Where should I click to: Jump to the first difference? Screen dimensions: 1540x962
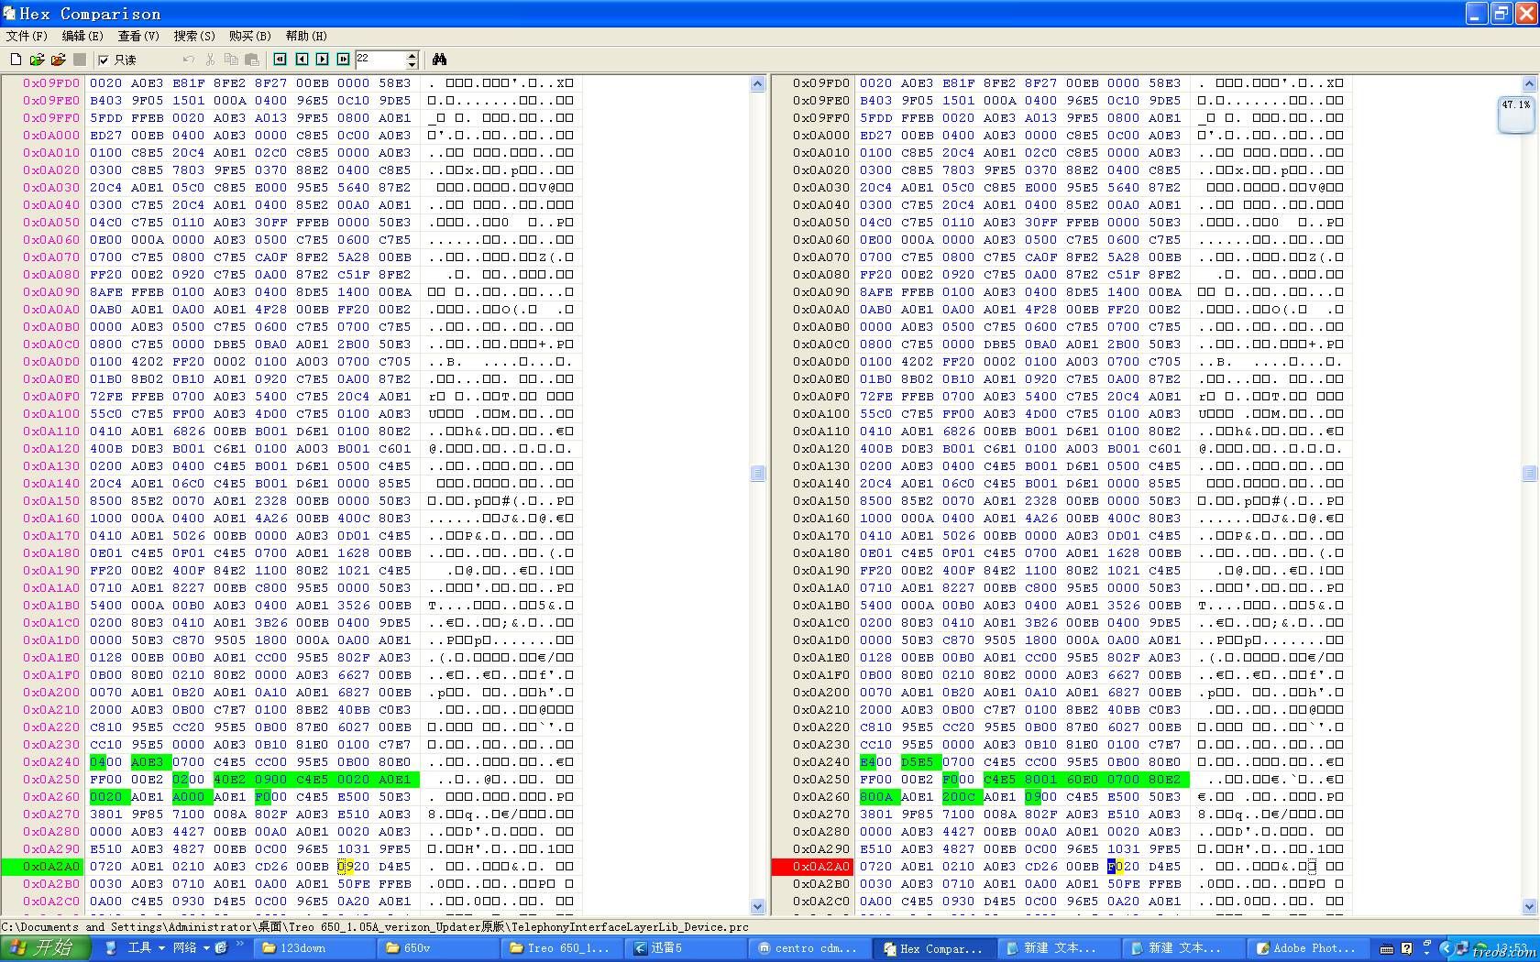coord(280,60)
